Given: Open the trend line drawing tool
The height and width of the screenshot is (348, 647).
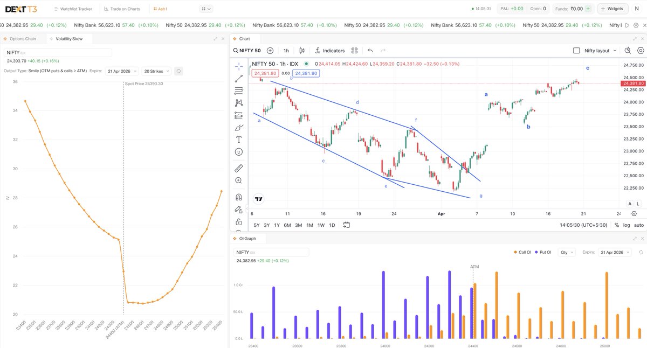Looking at the screenshot, I should point(238,78).
